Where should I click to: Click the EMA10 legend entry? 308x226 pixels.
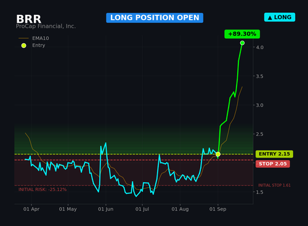pos(34,38)
